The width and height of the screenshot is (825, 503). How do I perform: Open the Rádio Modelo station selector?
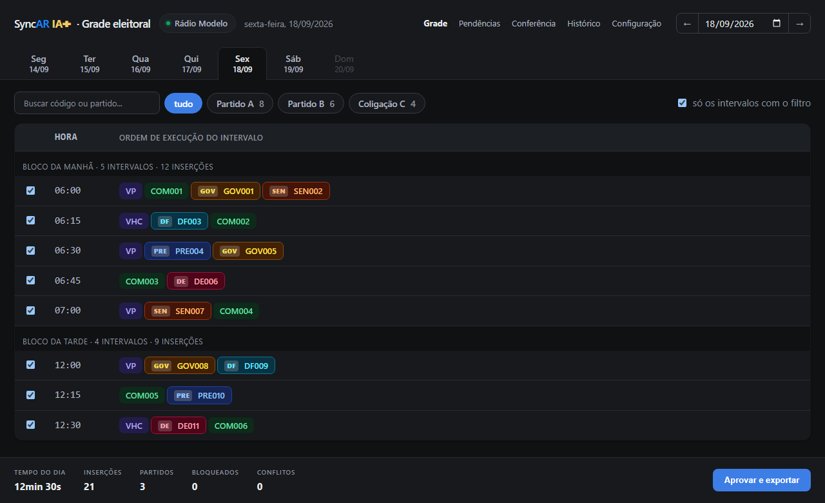click(197, 23)
